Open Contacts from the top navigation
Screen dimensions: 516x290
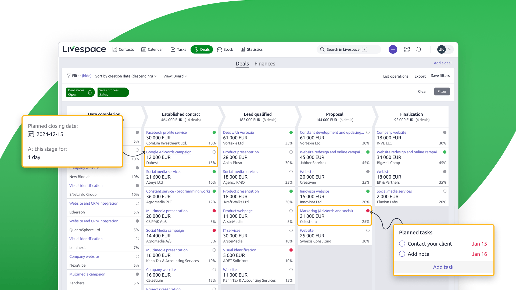point(123,49)
